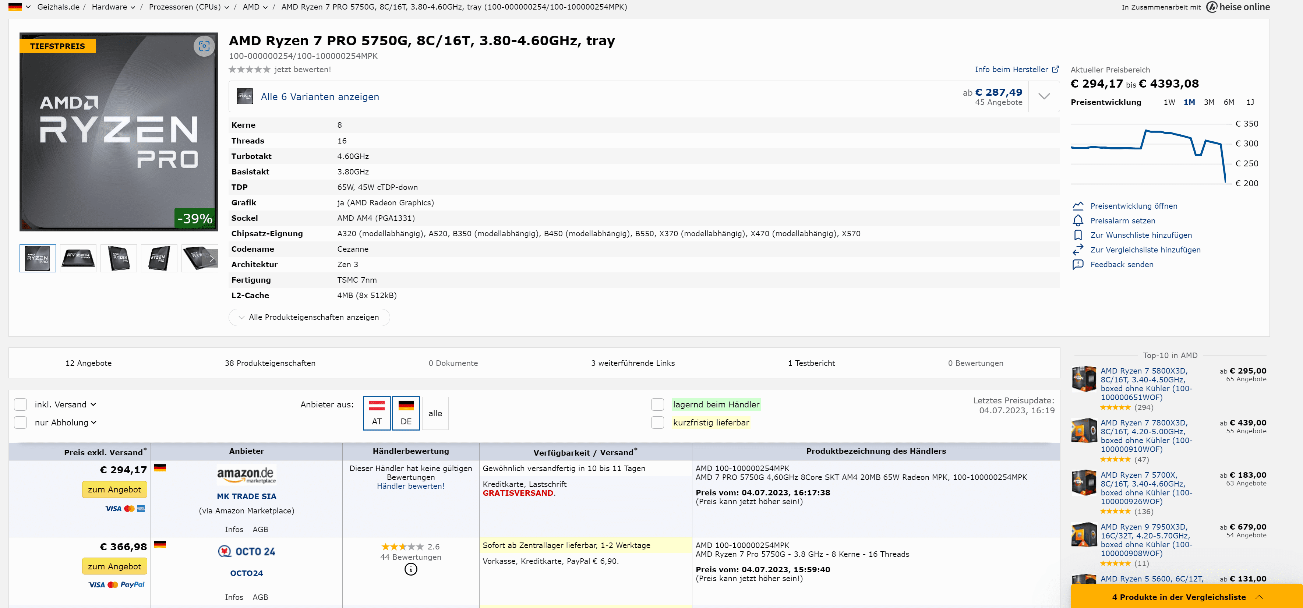This screenshot has height=608, width=1303.
Task: Toggle AT vendor country filter
Action: click(x=377, y=413)
